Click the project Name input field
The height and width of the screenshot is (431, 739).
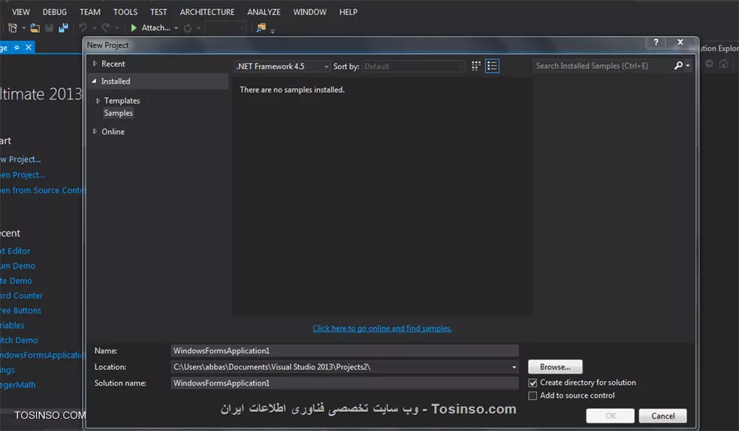[x=344, y=350]
